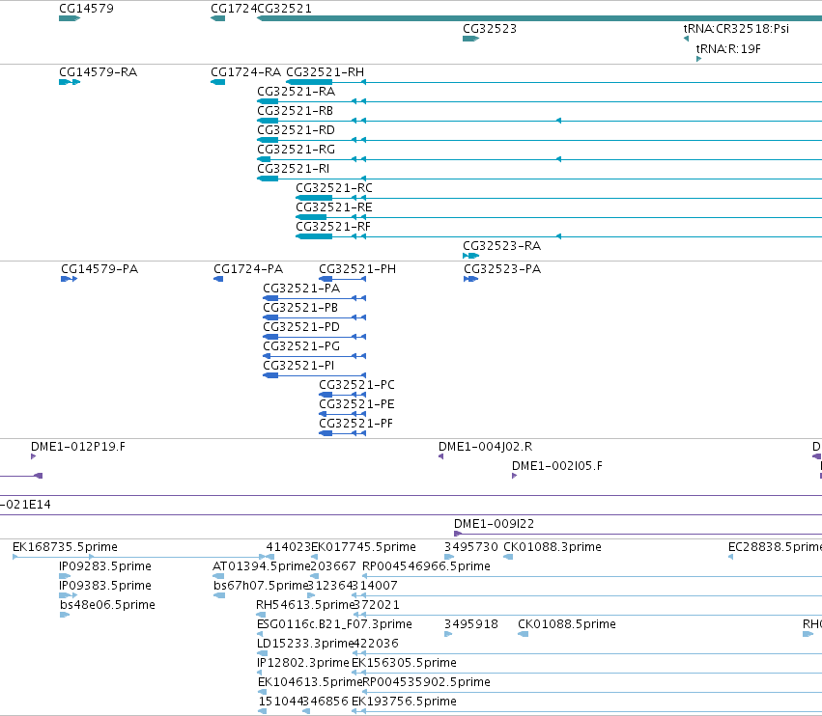Image resolution: width=822 pixels, height=716 pixels.
Task: Select the EK017745.5prime EST label
Action: [364, 547]
